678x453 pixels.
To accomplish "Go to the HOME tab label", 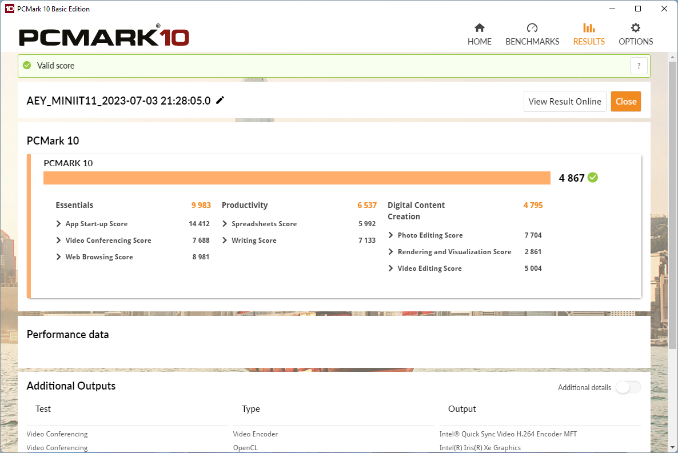I will tap(480, 42).
